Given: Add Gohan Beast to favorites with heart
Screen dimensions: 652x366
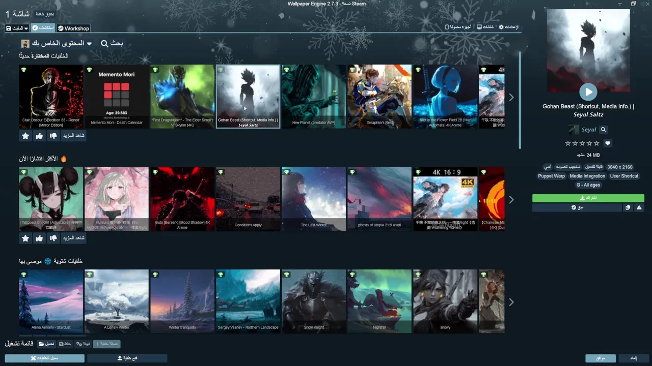Looking at the screenshot, I should point(608,143).
